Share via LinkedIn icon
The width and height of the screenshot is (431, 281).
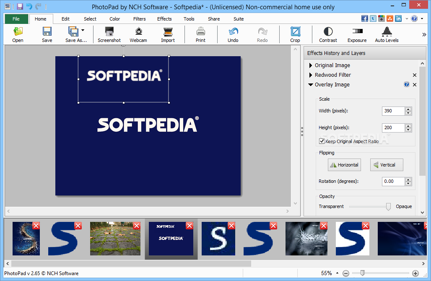398,18
